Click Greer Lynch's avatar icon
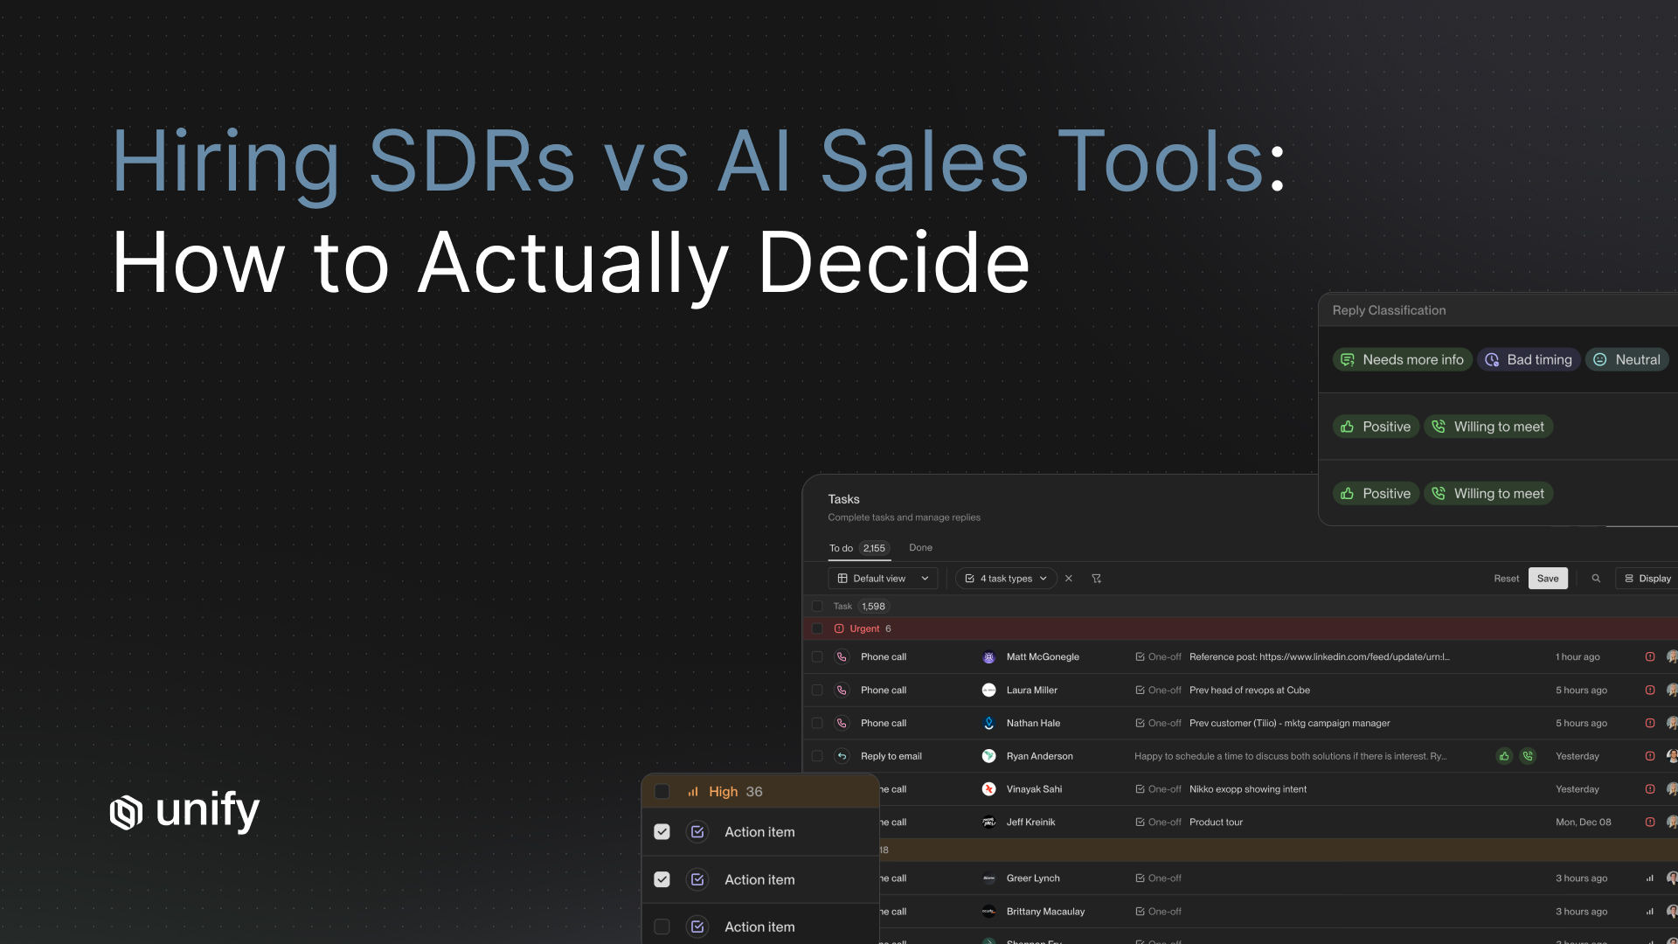Viewport: 1678px width, 944px height. point(989,878)
